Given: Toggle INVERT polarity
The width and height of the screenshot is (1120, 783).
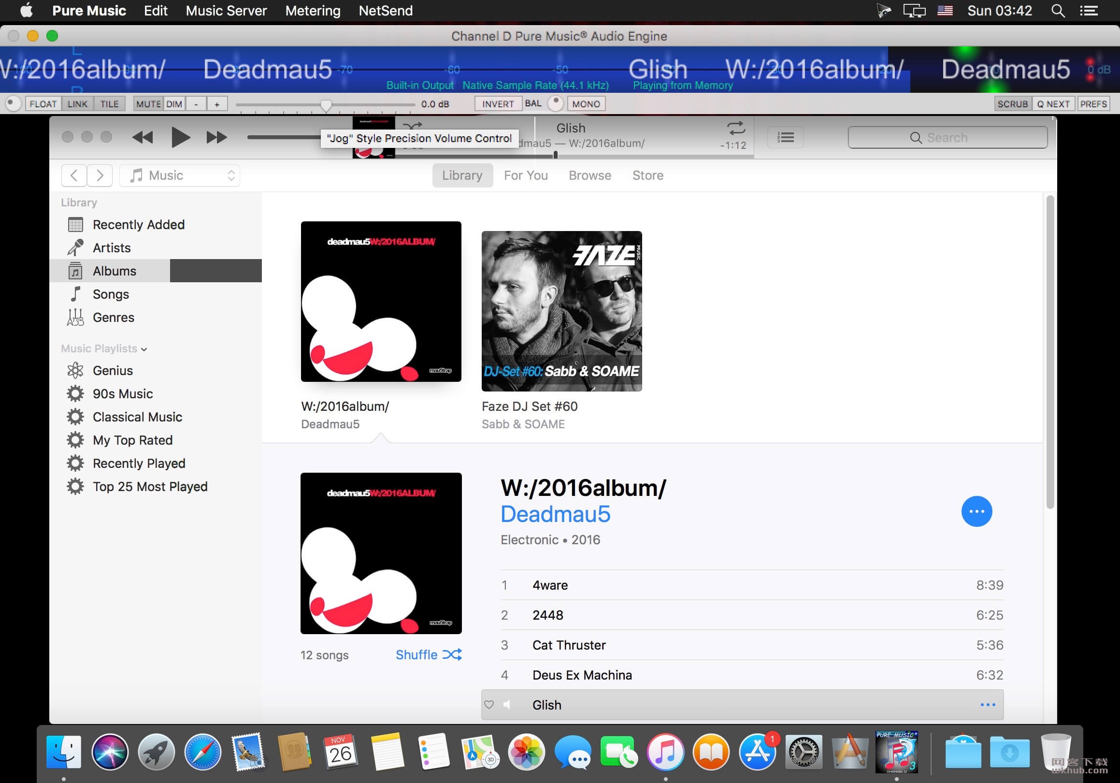Looking at the screenshot, I should pos(498,104).
